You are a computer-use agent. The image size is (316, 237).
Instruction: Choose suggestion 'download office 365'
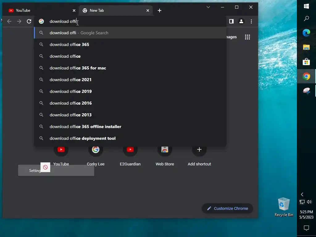click(130, 44)
